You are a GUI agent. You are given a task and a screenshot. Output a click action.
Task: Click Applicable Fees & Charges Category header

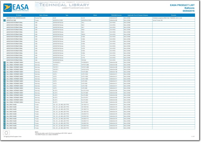coord(138,15)
